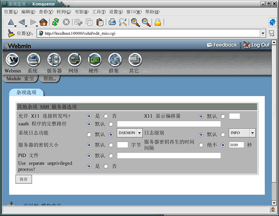279x216 pixels.
Task: Click the xauth path text field
Action: [169, 124]
